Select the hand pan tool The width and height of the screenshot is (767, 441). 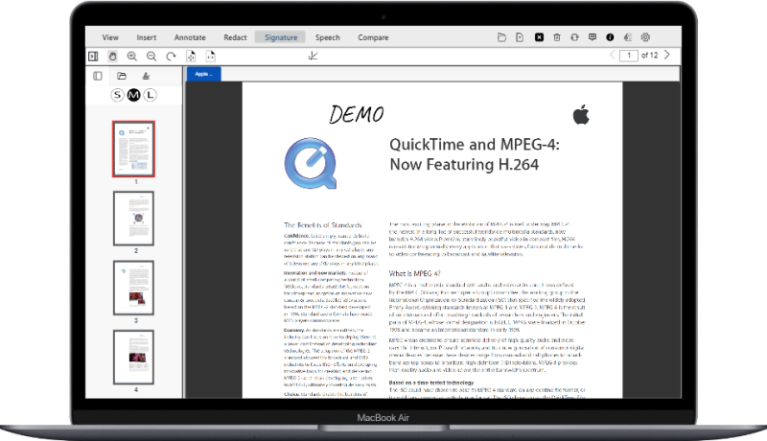point(114,57)
